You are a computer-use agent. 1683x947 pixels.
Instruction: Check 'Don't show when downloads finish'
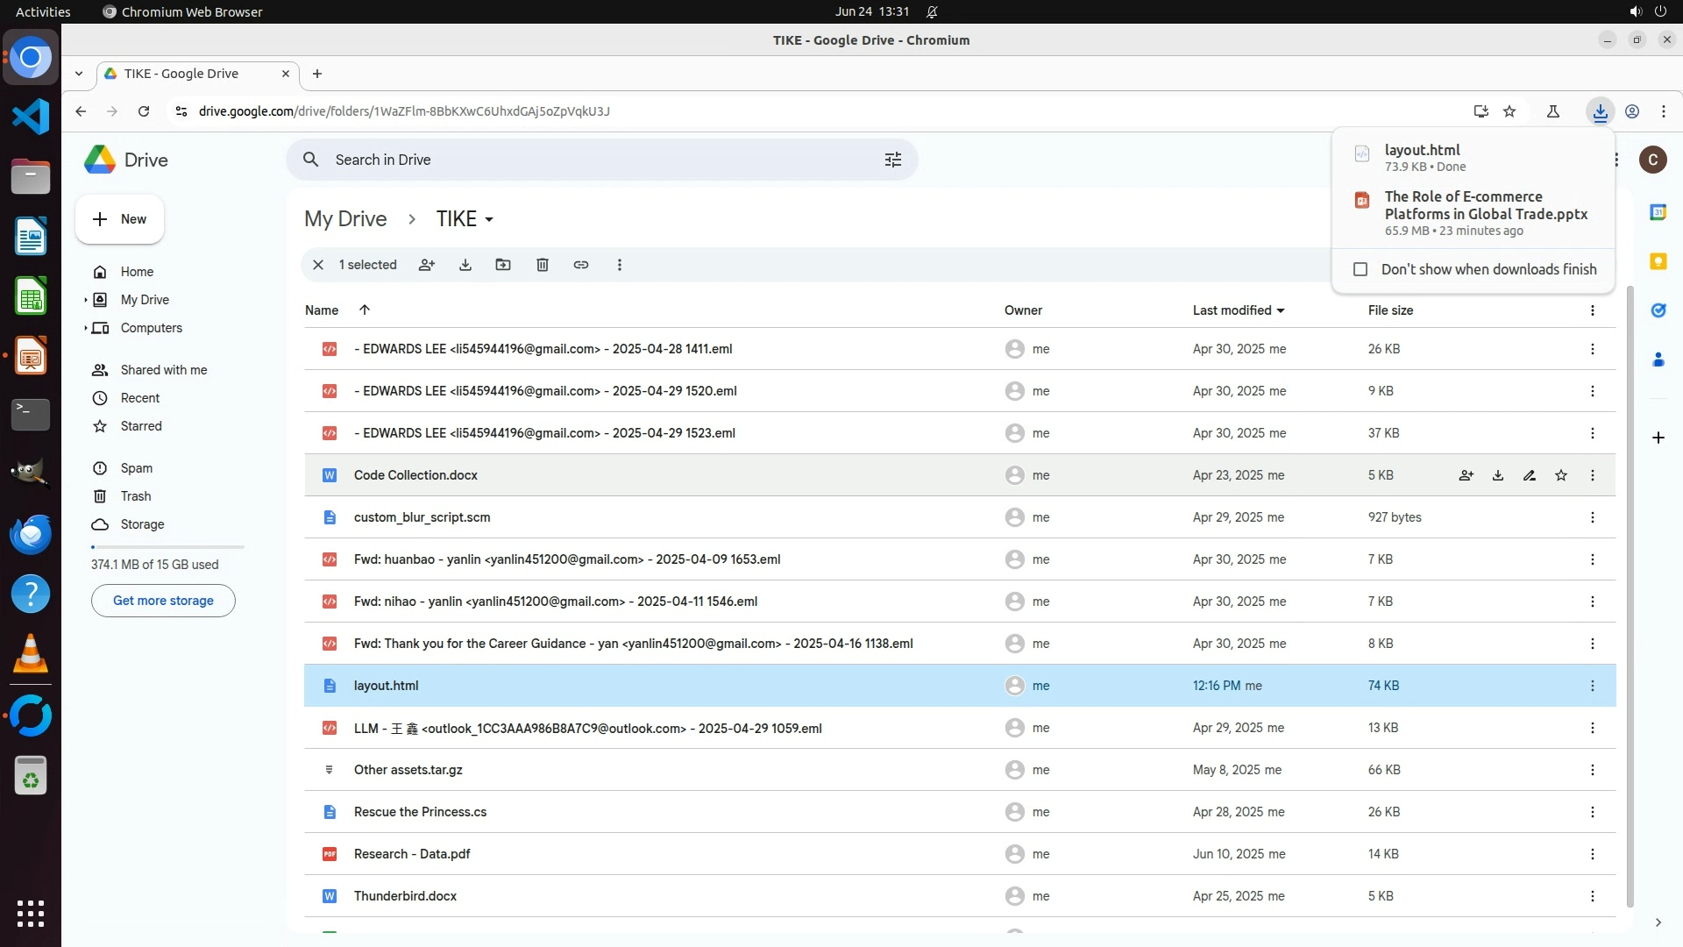click(x=1360, y=269)
